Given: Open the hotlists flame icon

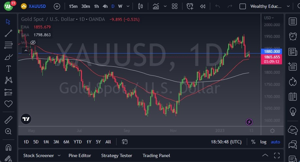Looking at the screenshot, I should [293, 82].
